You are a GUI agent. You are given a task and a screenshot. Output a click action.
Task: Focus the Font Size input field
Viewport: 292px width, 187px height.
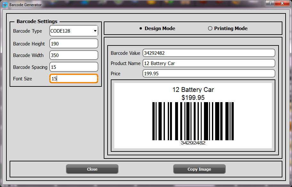point(73,78)
